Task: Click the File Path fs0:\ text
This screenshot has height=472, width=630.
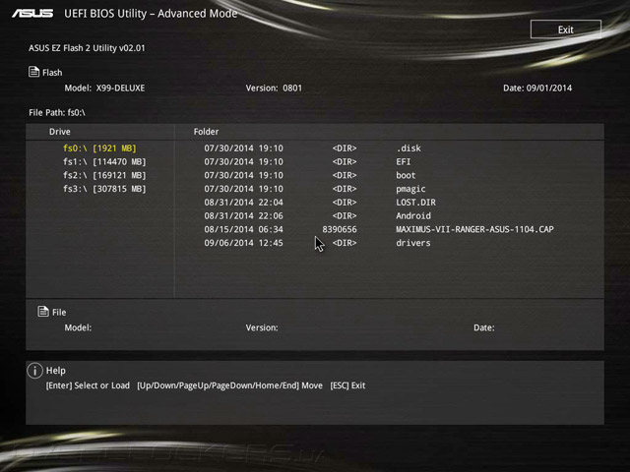Action: (57, 113)
